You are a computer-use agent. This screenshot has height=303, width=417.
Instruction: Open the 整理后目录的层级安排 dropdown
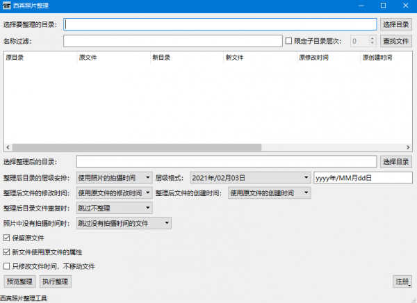(115, 178)
